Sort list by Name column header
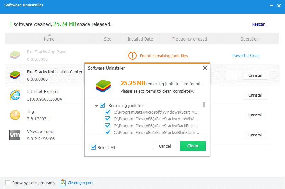285x189 pixels. (x=49, y=39)
